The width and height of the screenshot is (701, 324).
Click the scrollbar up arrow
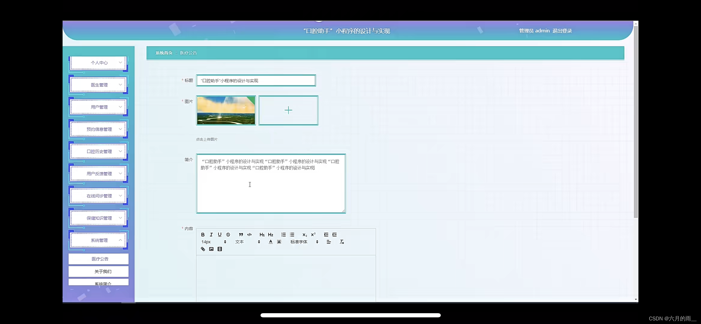(636, 24)
